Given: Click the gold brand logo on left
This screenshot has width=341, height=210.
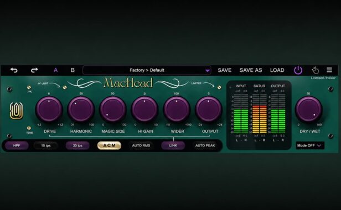Looking at the screenshot, I should pyautogui.click(x=16, y=111).
